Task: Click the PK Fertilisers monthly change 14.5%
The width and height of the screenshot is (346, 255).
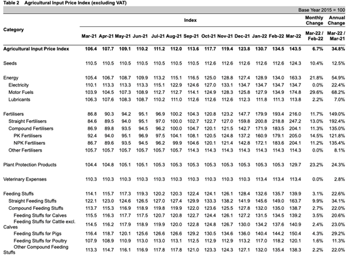Action: (317, 136)
